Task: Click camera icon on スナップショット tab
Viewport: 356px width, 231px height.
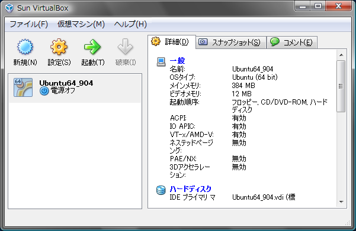Action: click(203, 42)
